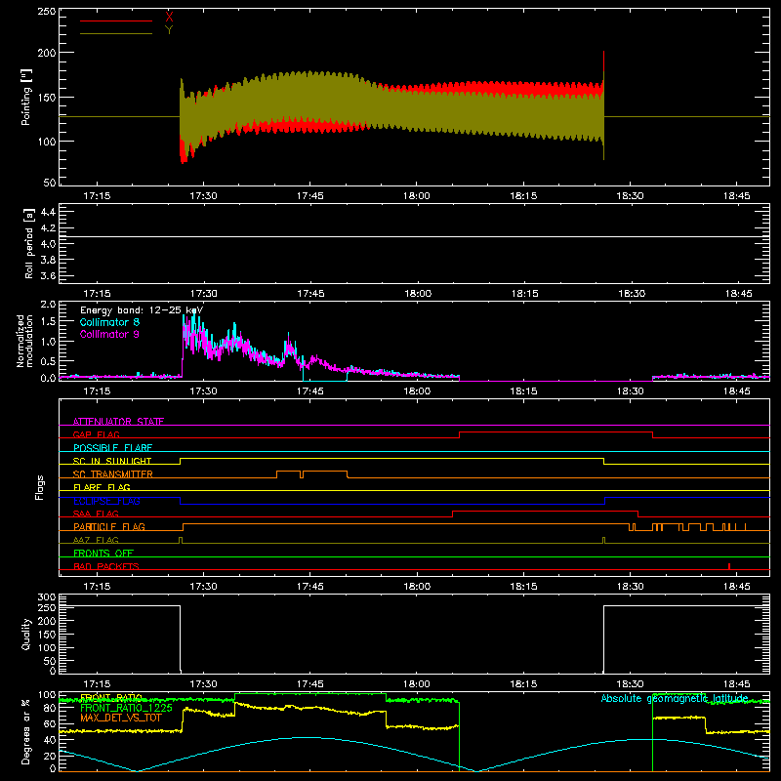Image resolution: width=781 pixels, height=781 pixels.
Task: Click the red bad packets spike marker
Action: (x=729, y=566)
